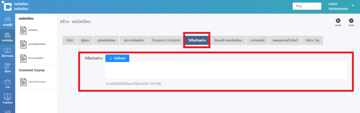Screen dimensions: 360x113
Task: Switch to the Progress Complete tab
Action: point(166,40)
